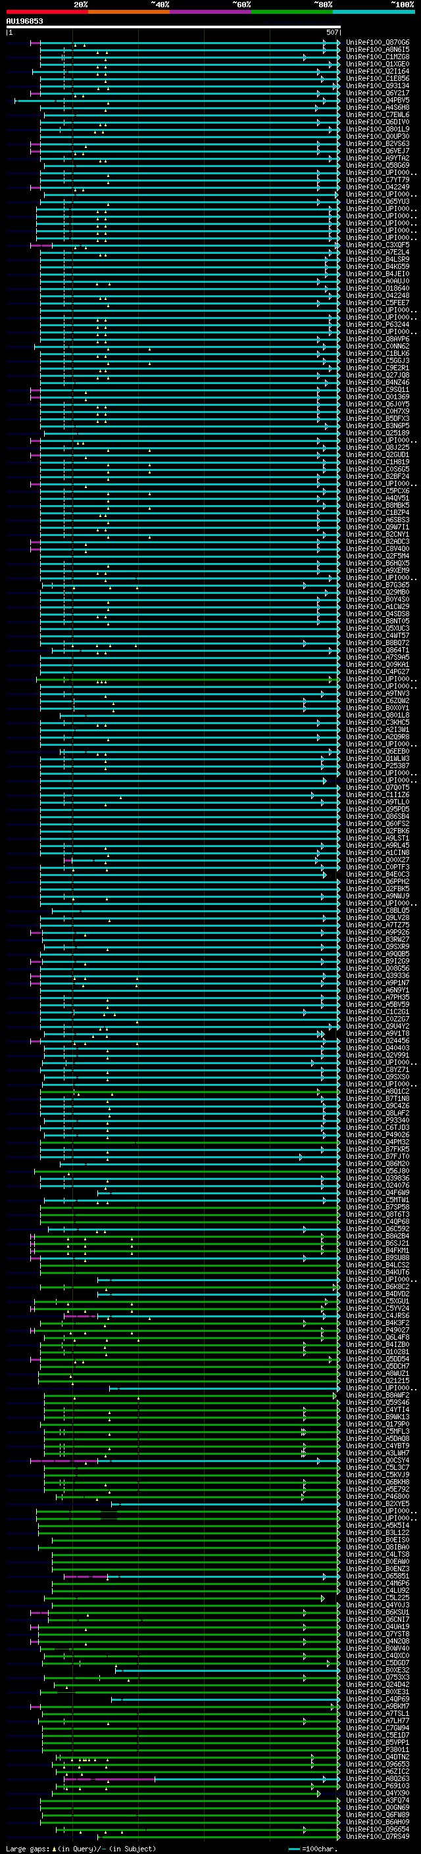
Task: Select hit label UniRef100_A9YTA2
Action: click(378, 159)
